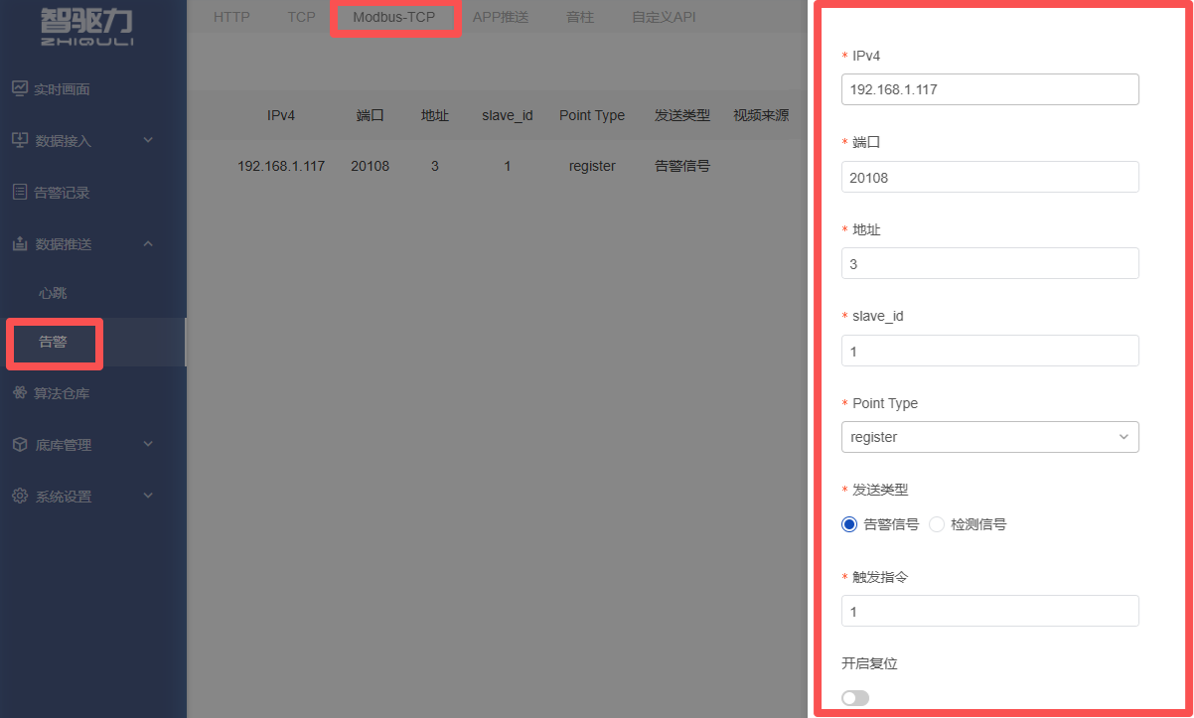This screenshot has height=718, width=1194.
Task: Click the library management cube icon
Action: [x=20, y=445]
